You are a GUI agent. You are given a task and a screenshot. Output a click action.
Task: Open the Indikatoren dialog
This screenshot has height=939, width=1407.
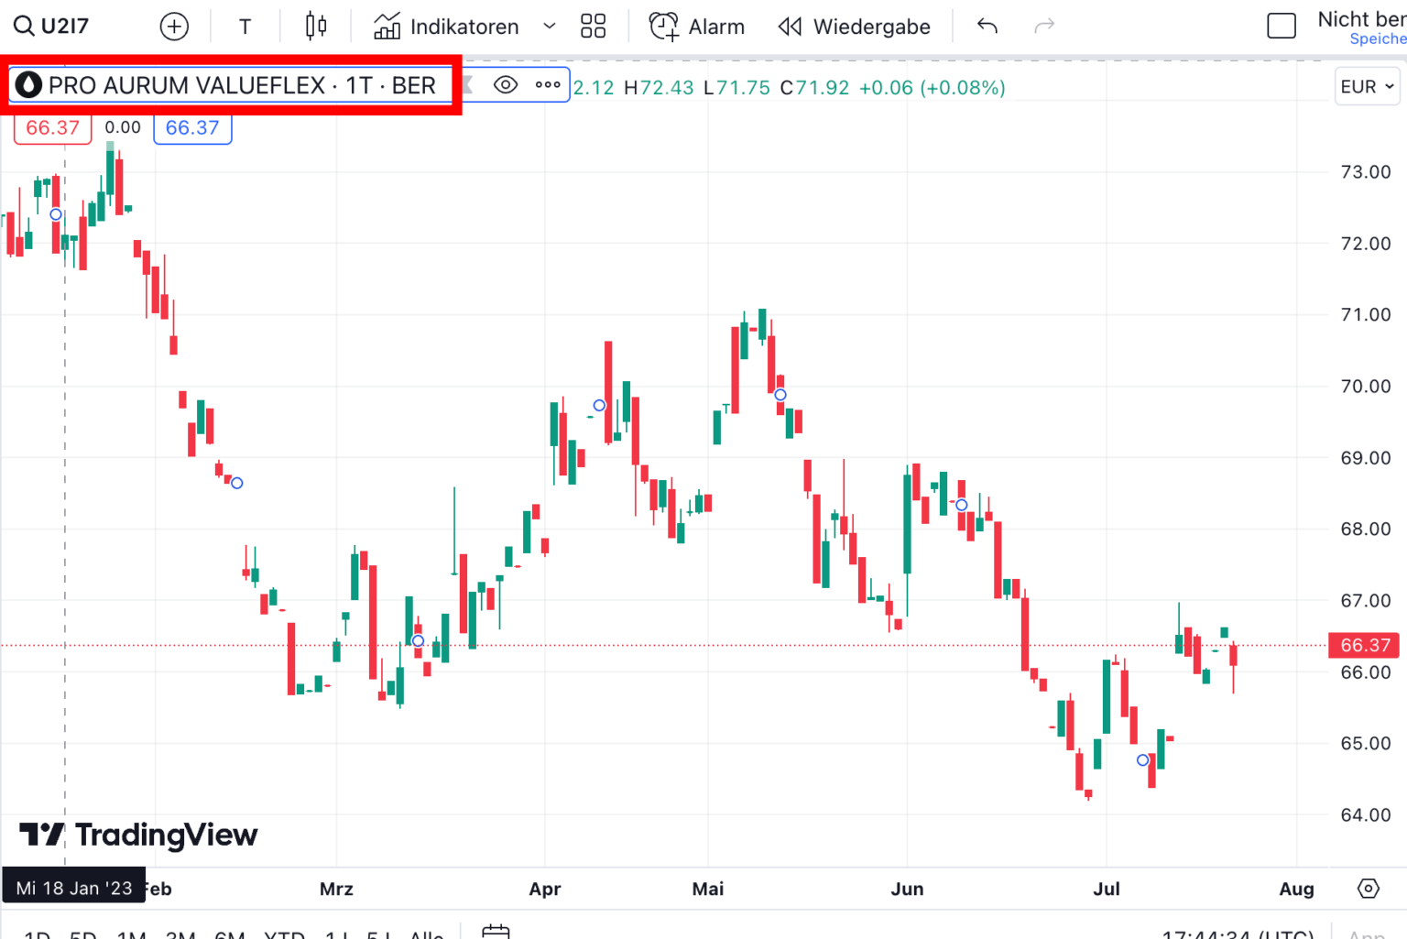447,27
